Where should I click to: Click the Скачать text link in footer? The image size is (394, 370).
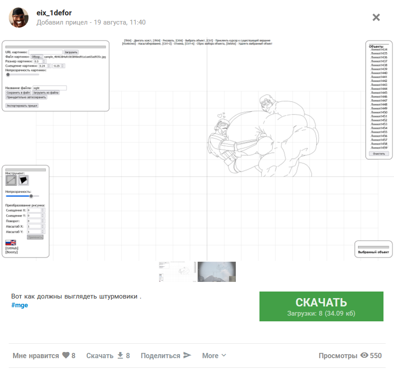(x=100, y=356)
